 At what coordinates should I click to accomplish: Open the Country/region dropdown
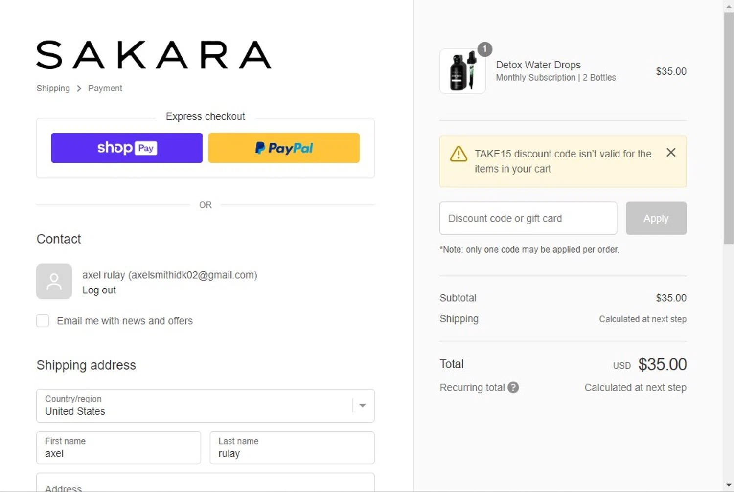[x=205, y=406]
